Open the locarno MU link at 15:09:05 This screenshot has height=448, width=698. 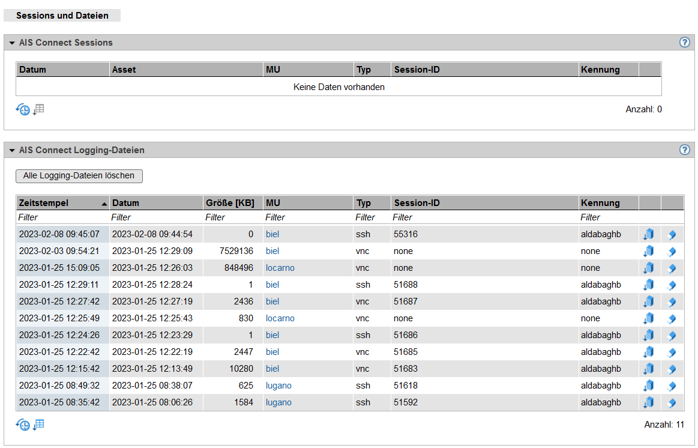point(280,268)
